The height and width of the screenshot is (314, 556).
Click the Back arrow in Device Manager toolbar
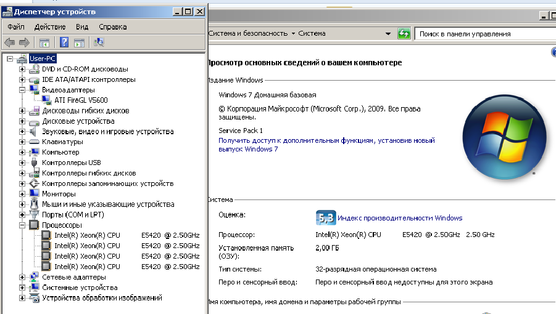click(10, 42)
